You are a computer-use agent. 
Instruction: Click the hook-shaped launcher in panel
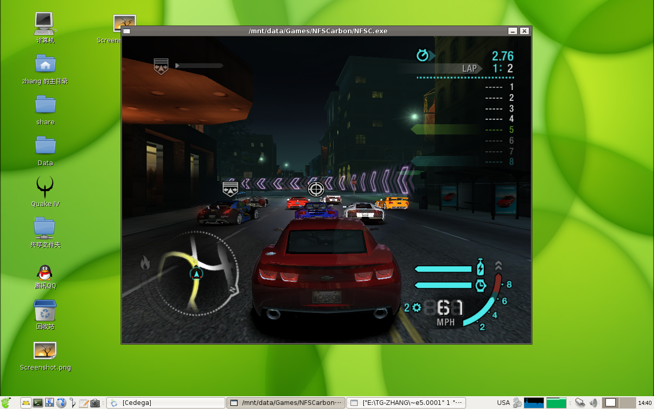tap(73, 403)
